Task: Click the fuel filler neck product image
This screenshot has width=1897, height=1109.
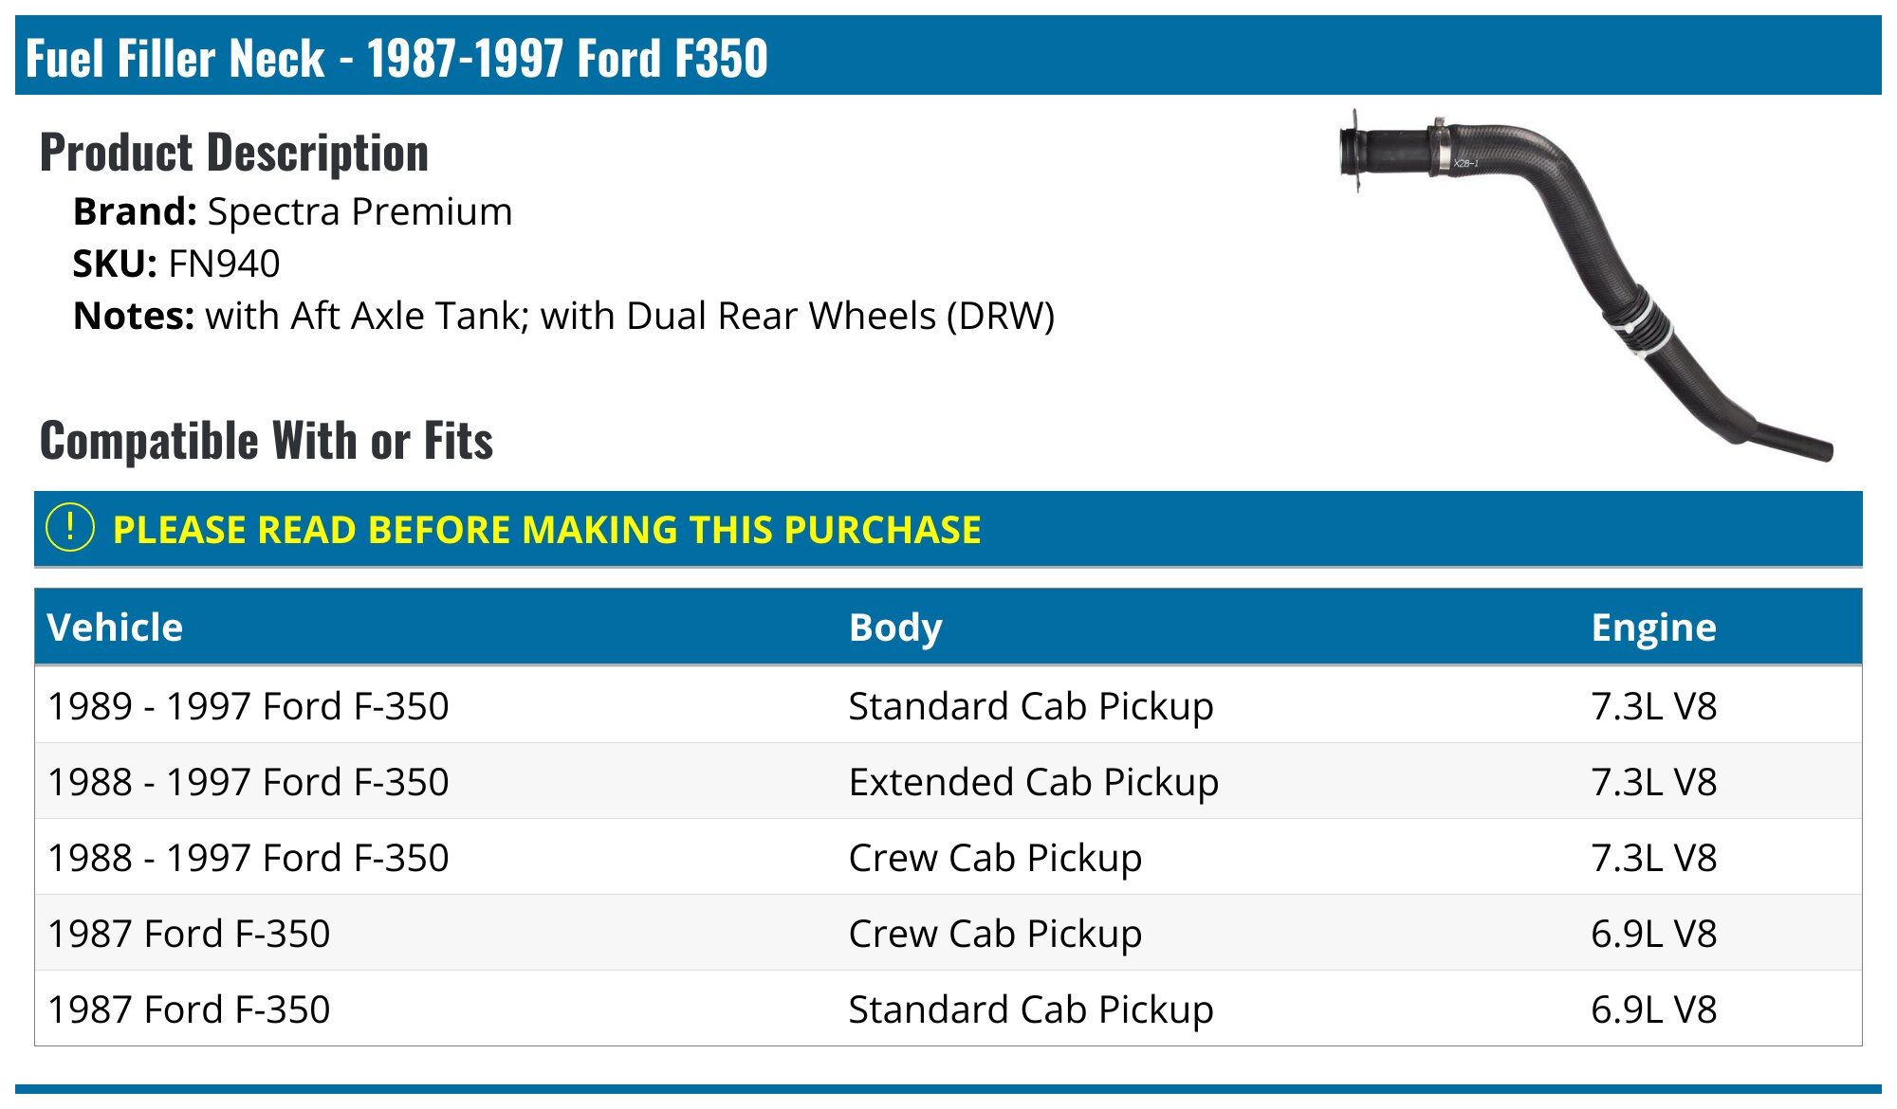Action: (x=1582, y=282)
